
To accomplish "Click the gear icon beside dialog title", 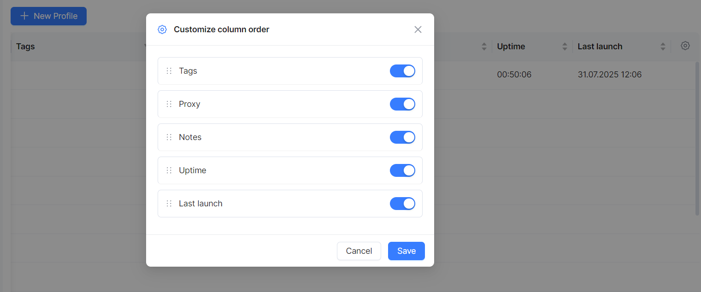I will coord(162,29).
